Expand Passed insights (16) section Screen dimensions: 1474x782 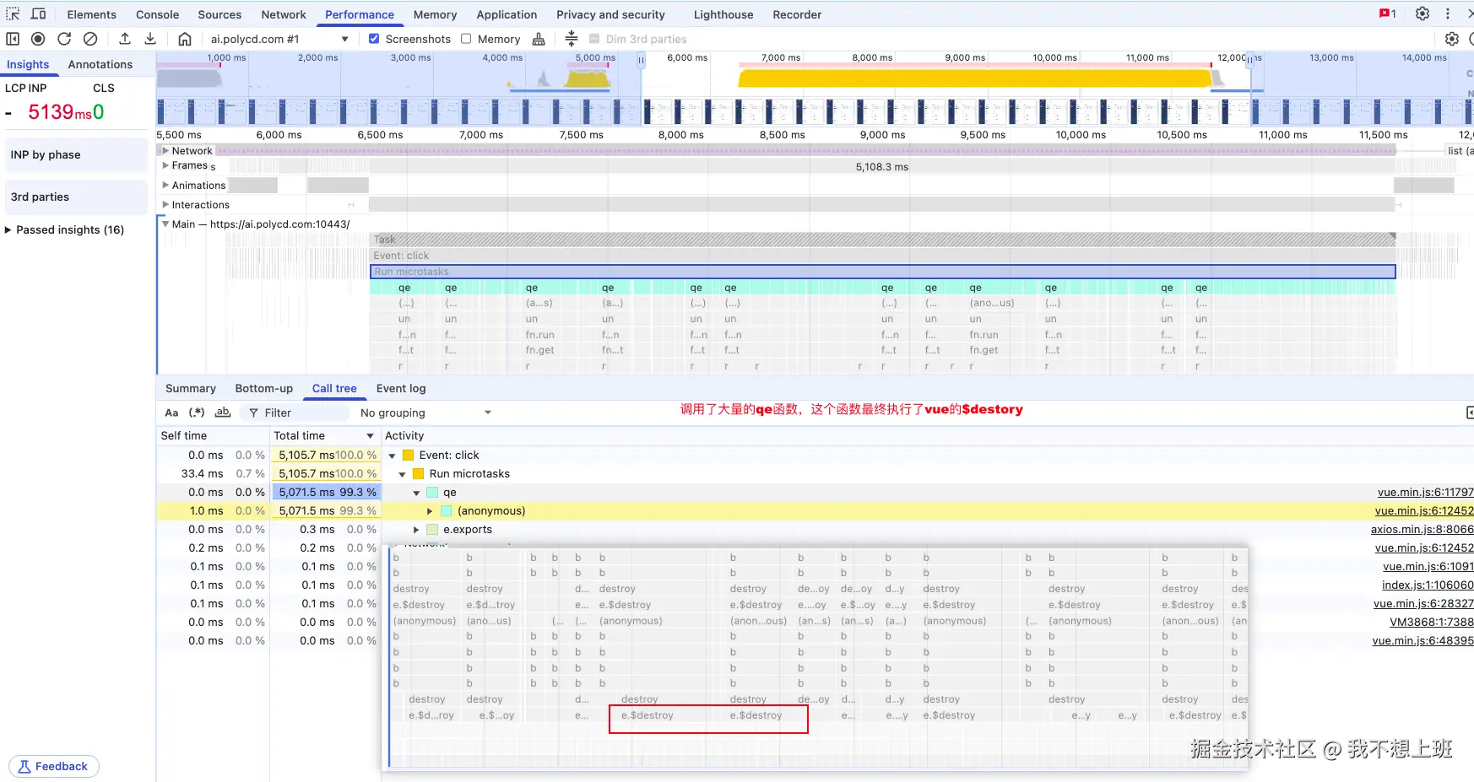(x=8, y=229)
